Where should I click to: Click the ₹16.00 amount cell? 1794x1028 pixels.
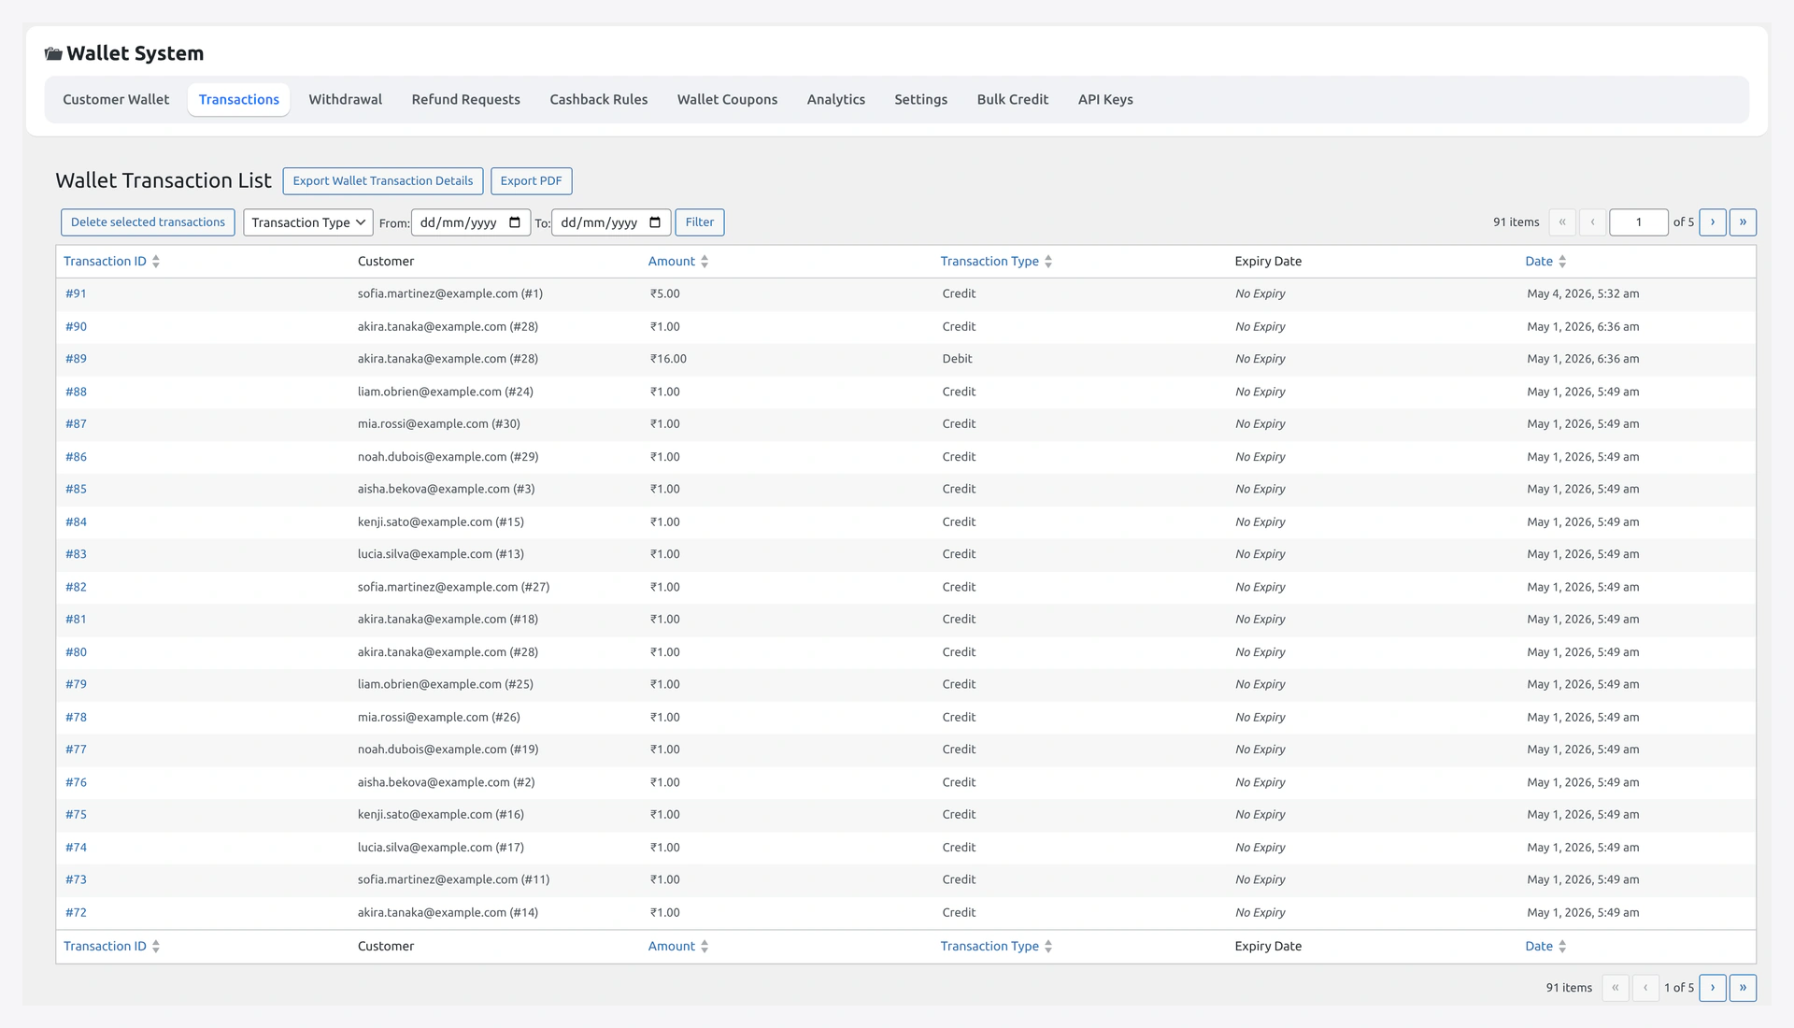tap(668, 359)
